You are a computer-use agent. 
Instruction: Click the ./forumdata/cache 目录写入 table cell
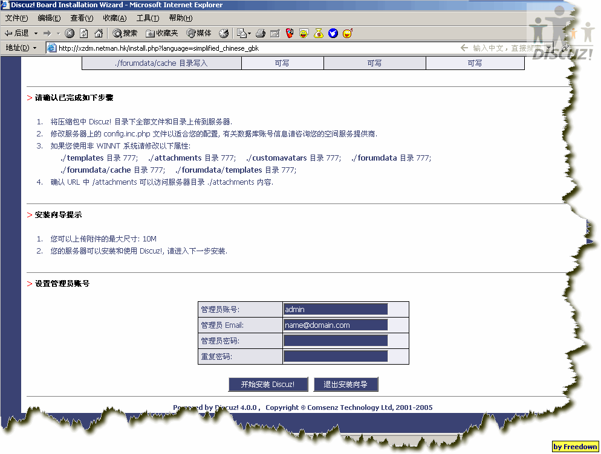pyautogui.click(x=161, y=63)
